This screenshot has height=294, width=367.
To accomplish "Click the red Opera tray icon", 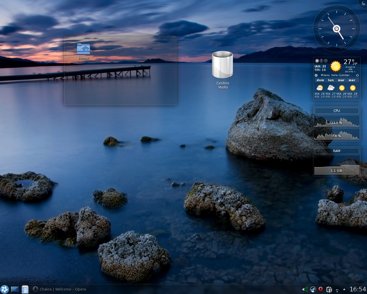I will [321, 289].
